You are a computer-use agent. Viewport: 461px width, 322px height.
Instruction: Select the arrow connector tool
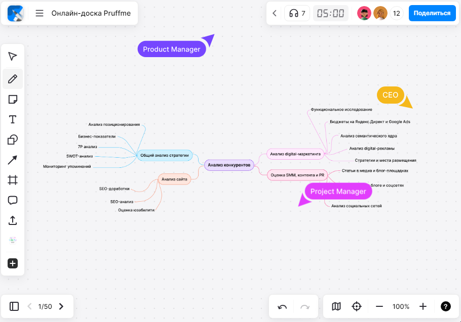click(x=13, y=160)
